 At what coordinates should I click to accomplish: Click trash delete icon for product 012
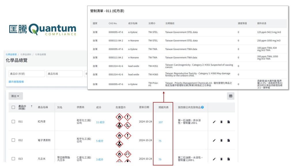tap(221, 140)
